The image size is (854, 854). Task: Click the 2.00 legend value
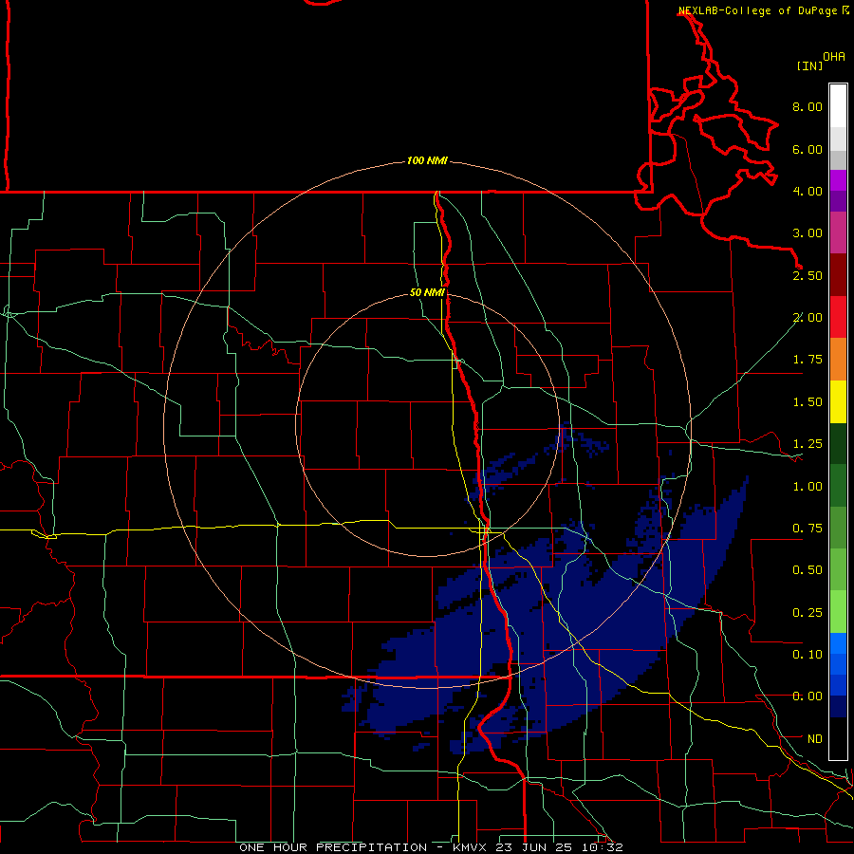(808, 318)
